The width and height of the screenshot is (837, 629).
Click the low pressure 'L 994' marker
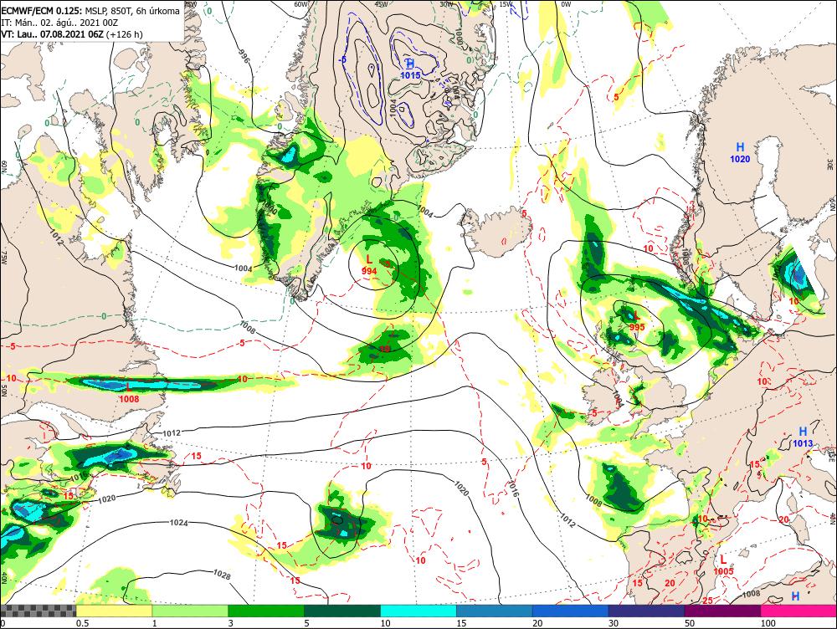coord(369,264)
